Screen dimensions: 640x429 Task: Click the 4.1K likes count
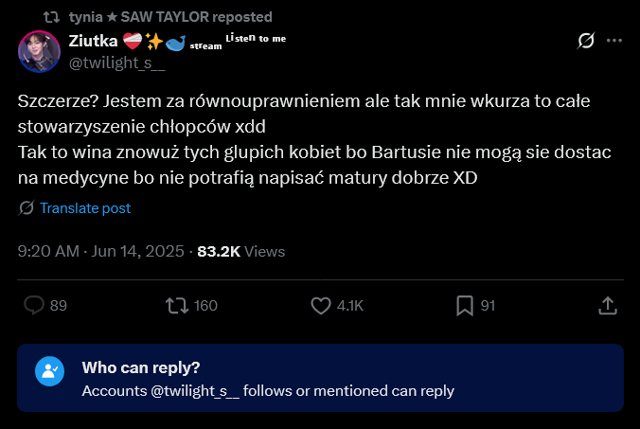point(350,305)
